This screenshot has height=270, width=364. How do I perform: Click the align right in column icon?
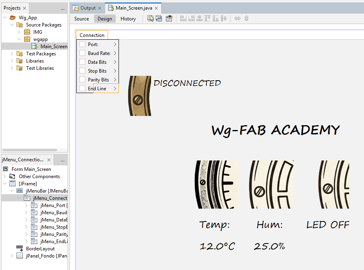click(191, 18)
